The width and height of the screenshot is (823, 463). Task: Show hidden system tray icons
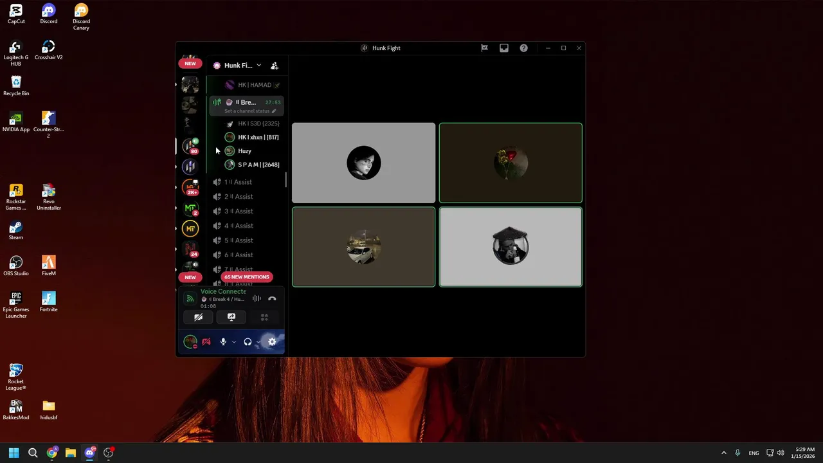724,453
